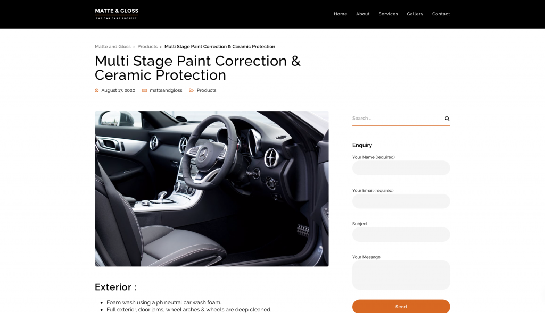This screenshot has width=545, height=313.
Task: Go to the About page
Action: coord(362,14)
